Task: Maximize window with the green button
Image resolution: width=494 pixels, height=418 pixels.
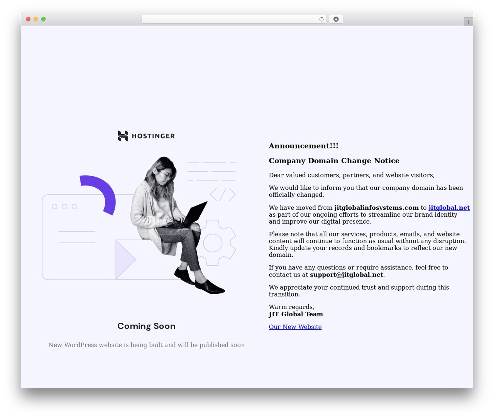Action: 43,19
